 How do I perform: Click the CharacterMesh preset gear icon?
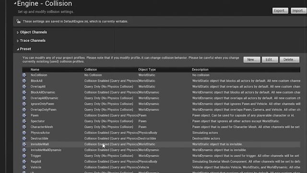coord(24,127)
